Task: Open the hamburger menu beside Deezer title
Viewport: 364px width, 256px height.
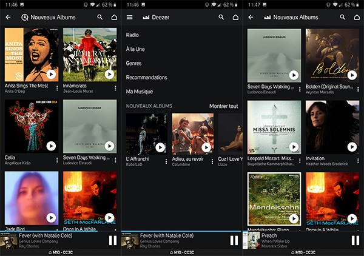Action: 129,18
